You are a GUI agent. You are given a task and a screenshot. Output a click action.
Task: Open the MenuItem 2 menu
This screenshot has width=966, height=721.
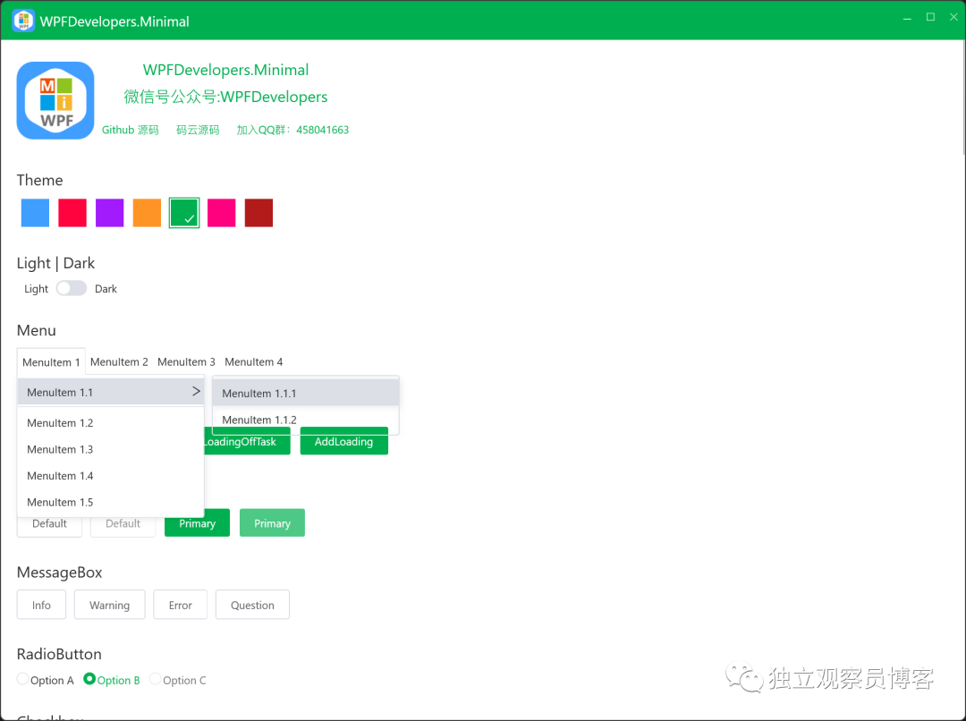pyautogui.click(x=119, y=362)
